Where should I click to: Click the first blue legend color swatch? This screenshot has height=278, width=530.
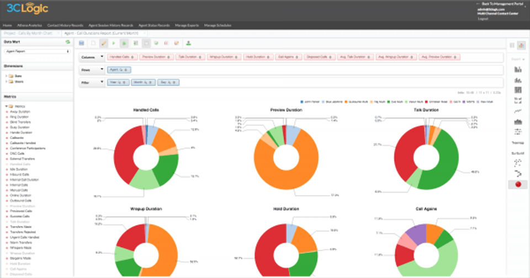pyautogui.click(x=302, y=101)
